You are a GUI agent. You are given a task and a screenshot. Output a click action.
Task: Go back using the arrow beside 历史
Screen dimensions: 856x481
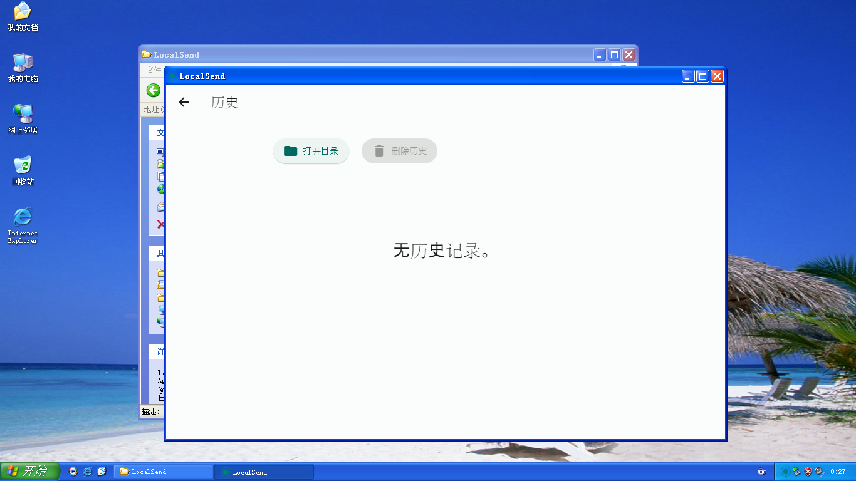[x=184, y=102]
